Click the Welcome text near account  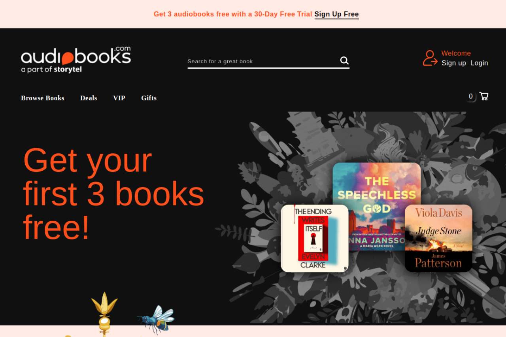[456, 53]
